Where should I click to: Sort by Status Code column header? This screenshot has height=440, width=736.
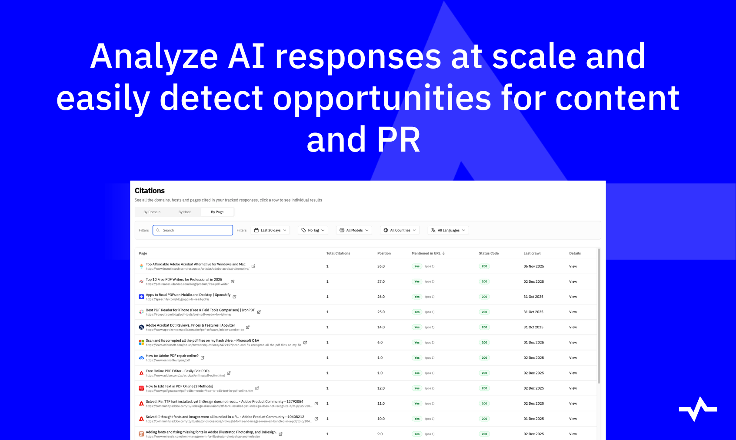[x=489, y=253]
